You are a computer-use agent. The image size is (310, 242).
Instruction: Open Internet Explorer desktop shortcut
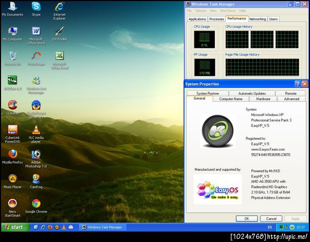(x=59, y=11)
